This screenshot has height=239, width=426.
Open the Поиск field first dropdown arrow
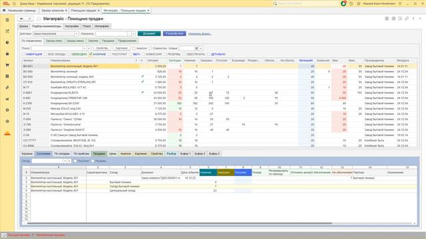(85, 48)
